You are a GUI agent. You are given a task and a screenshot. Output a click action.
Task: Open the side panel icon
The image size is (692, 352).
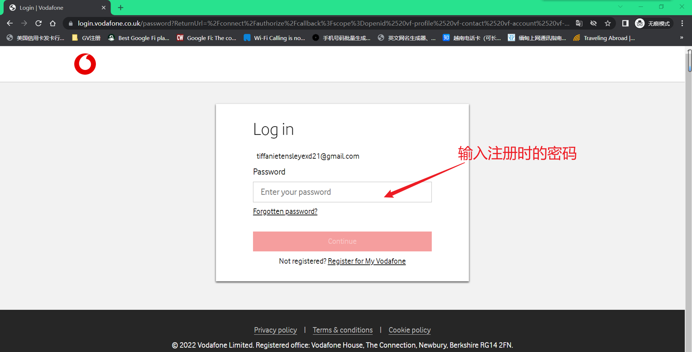click(625, 23)
